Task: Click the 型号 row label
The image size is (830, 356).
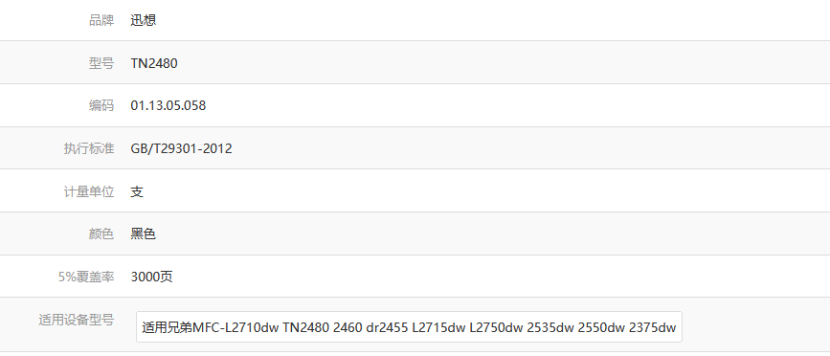Action: click(101, 63)
